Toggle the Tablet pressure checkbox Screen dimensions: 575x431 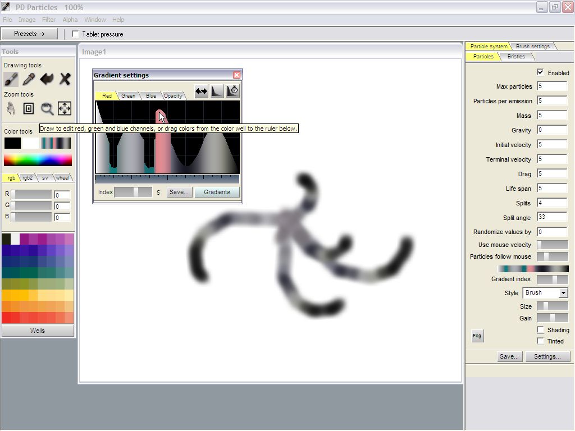tap(76, 34)
